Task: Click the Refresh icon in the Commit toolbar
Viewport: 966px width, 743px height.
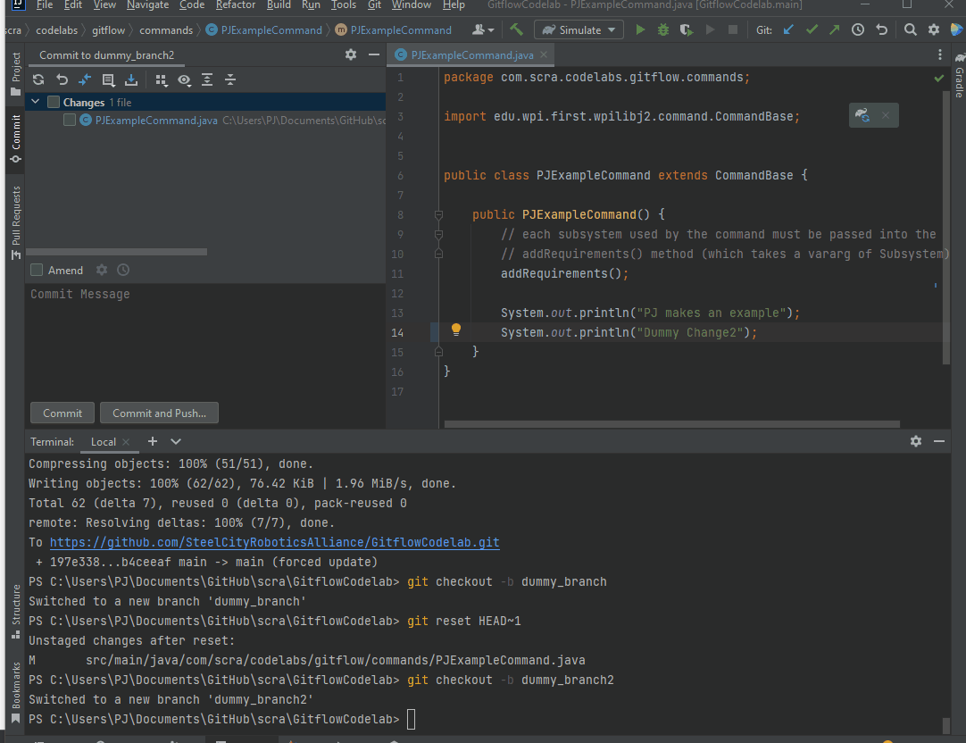Action: (38, 79)
